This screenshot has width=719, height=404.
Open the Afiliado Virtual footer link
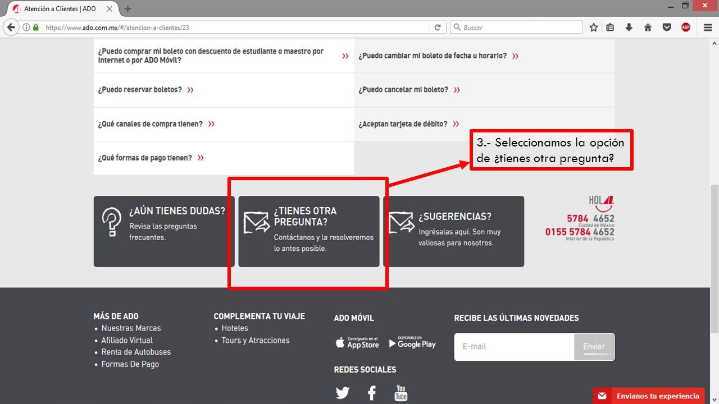click(127, 341)
